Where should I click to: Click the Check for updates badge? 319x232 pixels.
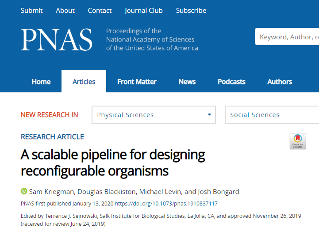click(298, 141)
